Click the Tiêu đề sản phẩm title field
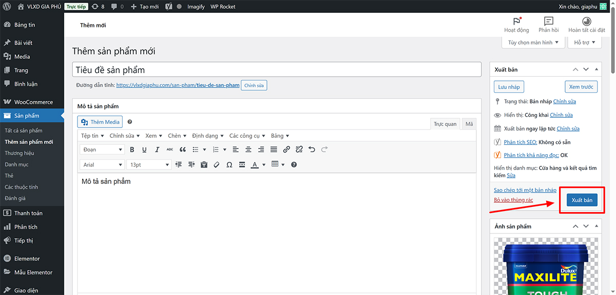This screenshot has height=295, width=616. click(x=277, y=70)
